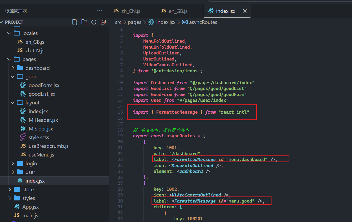The width and height of the screenshot is (352, 222).
Task: Click the src breadcrumb segment
Action: (118, 22)
